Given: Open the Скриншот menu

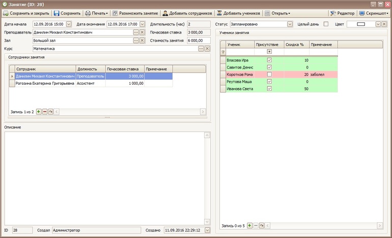Looking at the screenshot, I should pos(374,13).
